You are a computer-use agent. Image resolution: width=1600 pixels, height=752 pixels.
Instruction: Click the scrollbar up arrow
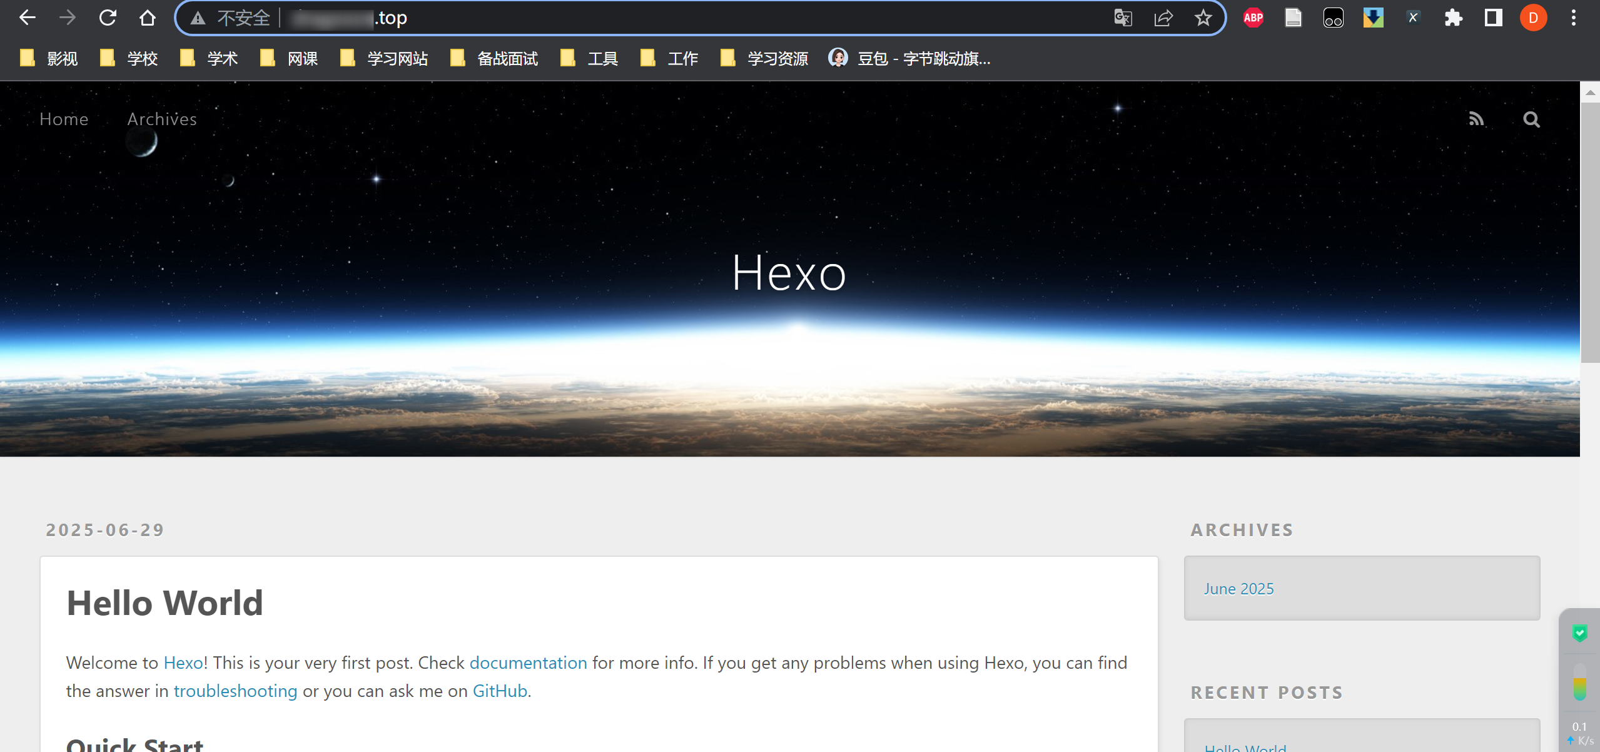(x=1590, y=92)
